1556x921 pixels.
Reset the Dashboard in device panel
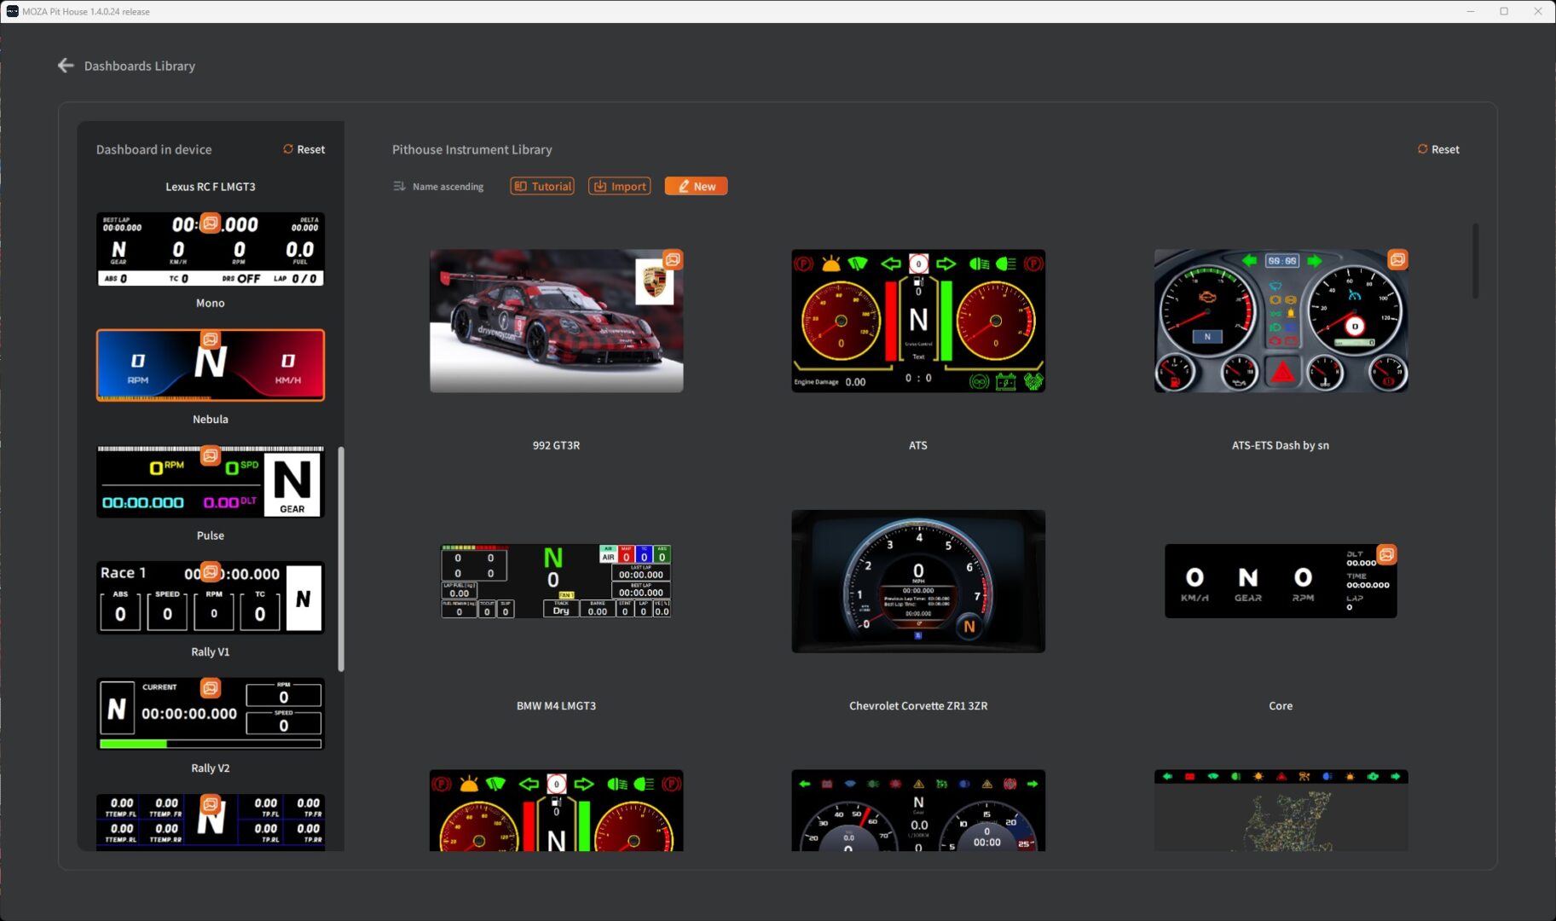pos(304,149)
